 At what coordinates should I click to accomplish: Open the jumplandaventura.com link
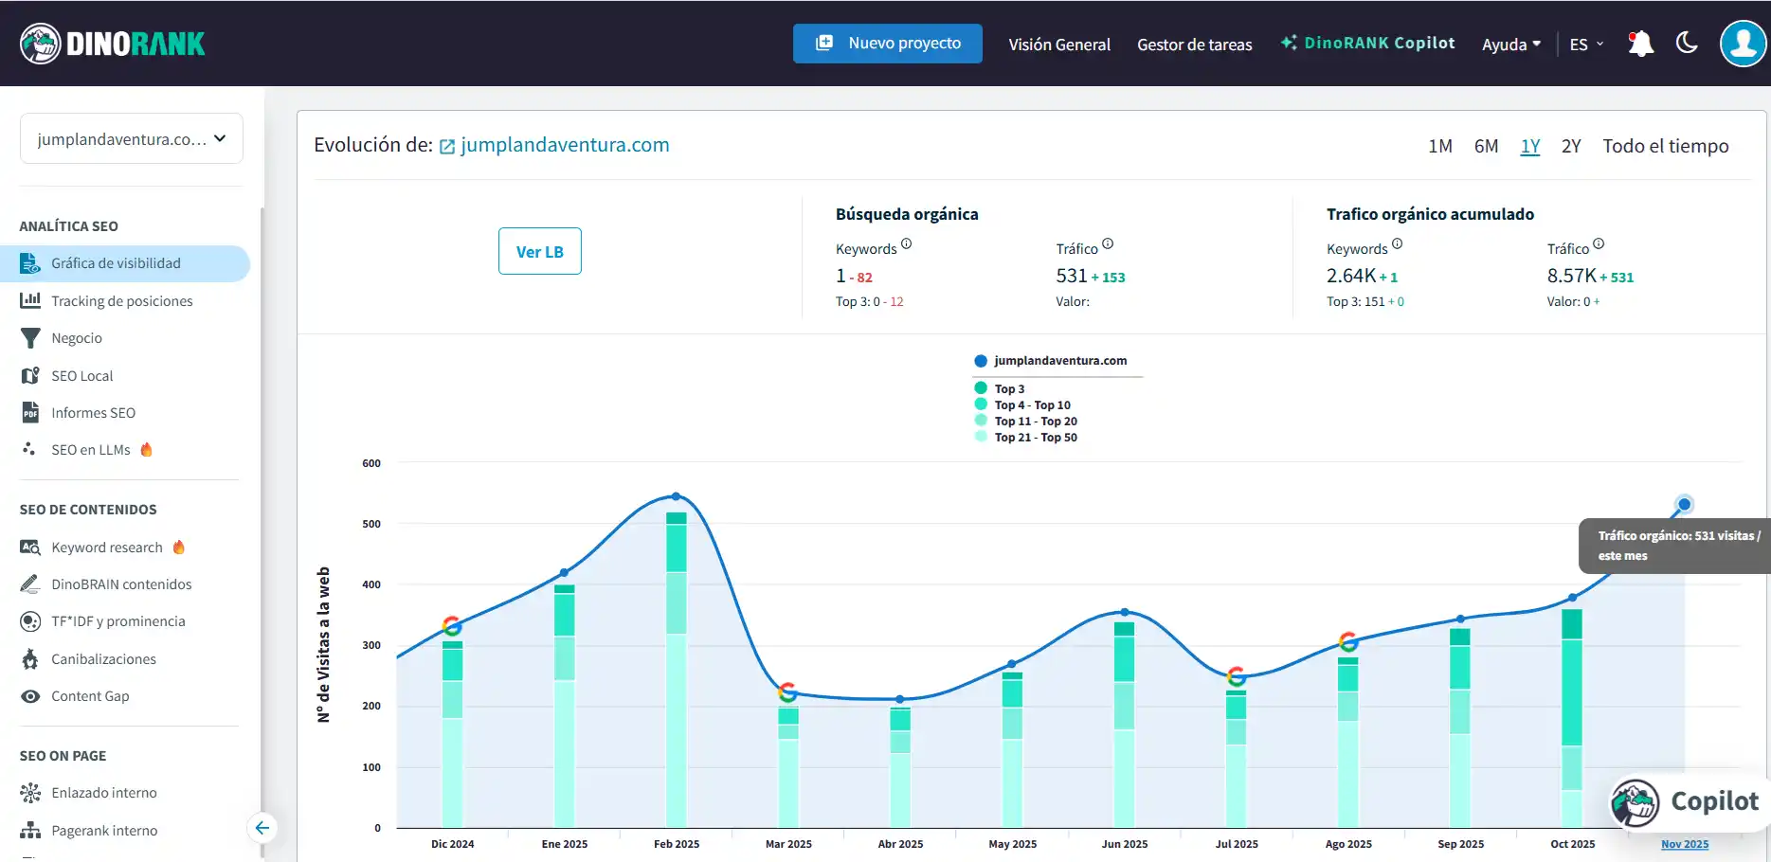click(x=565, y=144)
